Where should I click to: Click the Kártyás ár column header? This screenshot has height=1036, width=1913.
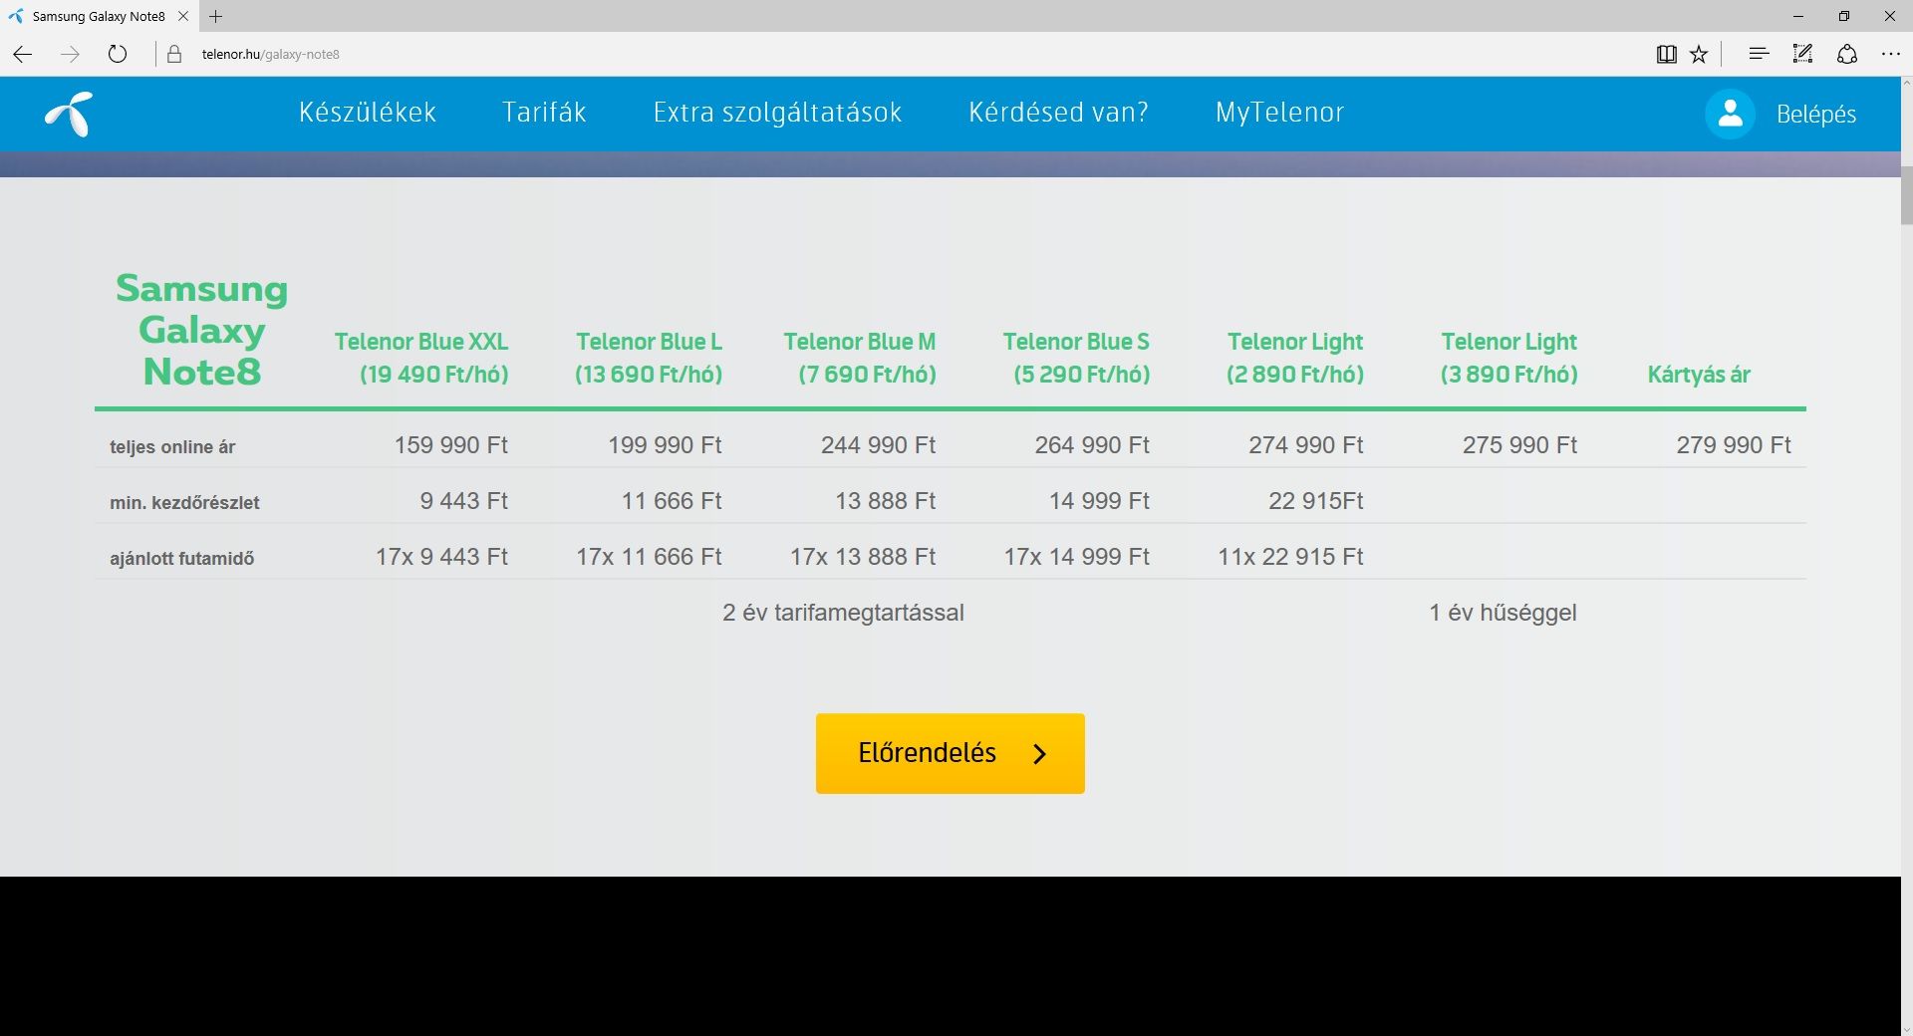click(x=1699, y=375)
